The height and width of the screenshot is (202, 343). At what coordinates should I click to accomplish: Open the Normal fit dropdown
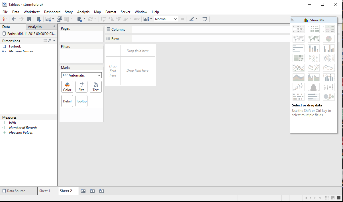coord(166,19)
